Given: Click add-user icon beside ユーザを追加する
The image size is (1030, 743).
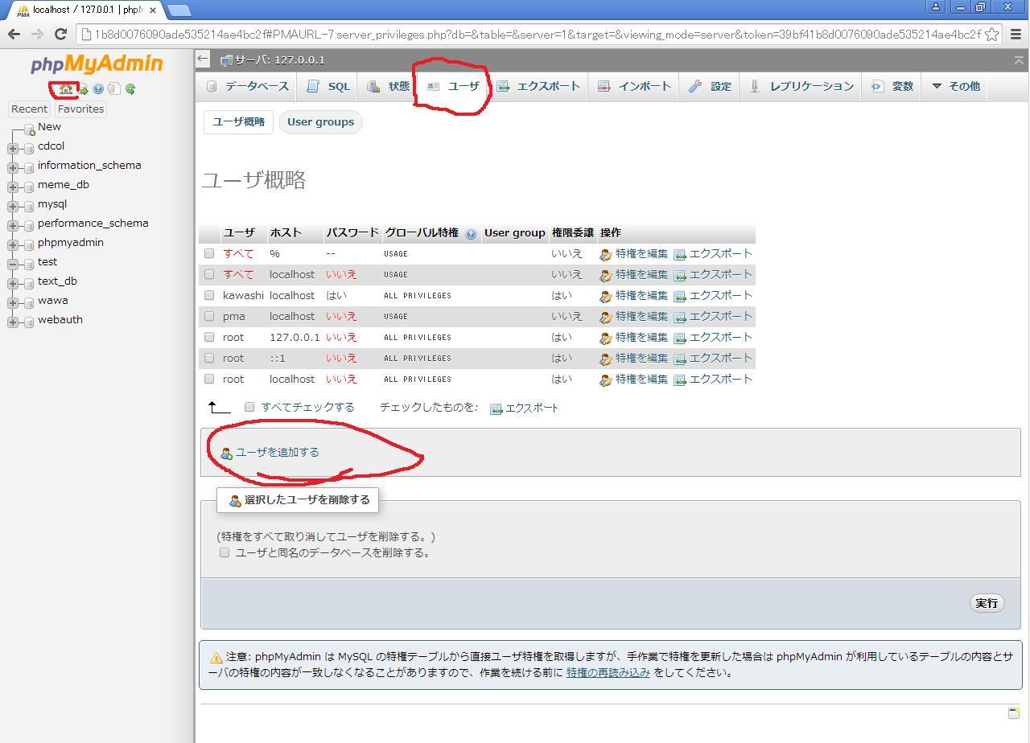Looking at the screenshot, I should click(227, 454).
